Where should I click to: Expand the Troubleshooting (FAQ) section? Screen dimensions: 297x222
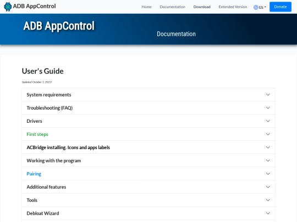pos(148,108)
